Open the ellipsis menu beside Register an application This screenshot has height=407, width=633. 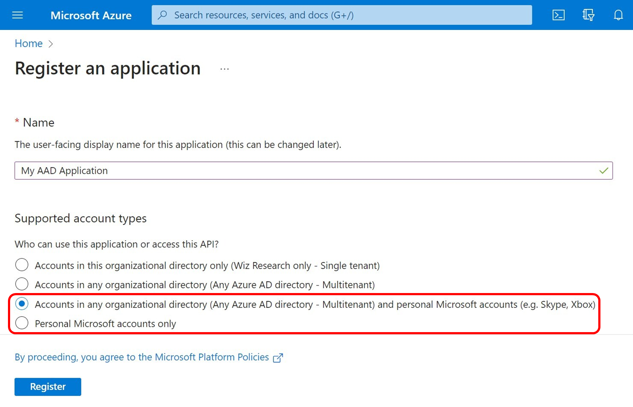[224, 69]
